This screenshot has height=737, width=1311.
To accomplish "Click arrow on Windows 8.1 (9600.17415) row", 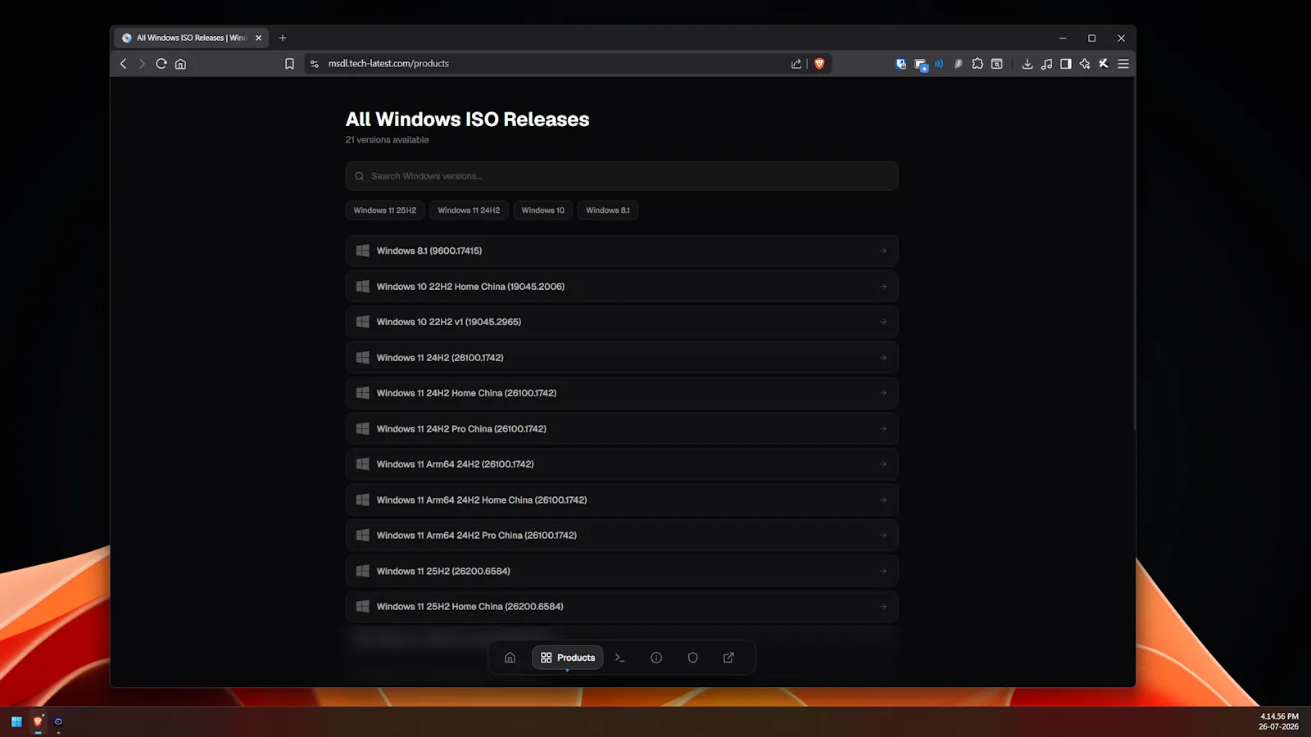I will coord(883,251).
